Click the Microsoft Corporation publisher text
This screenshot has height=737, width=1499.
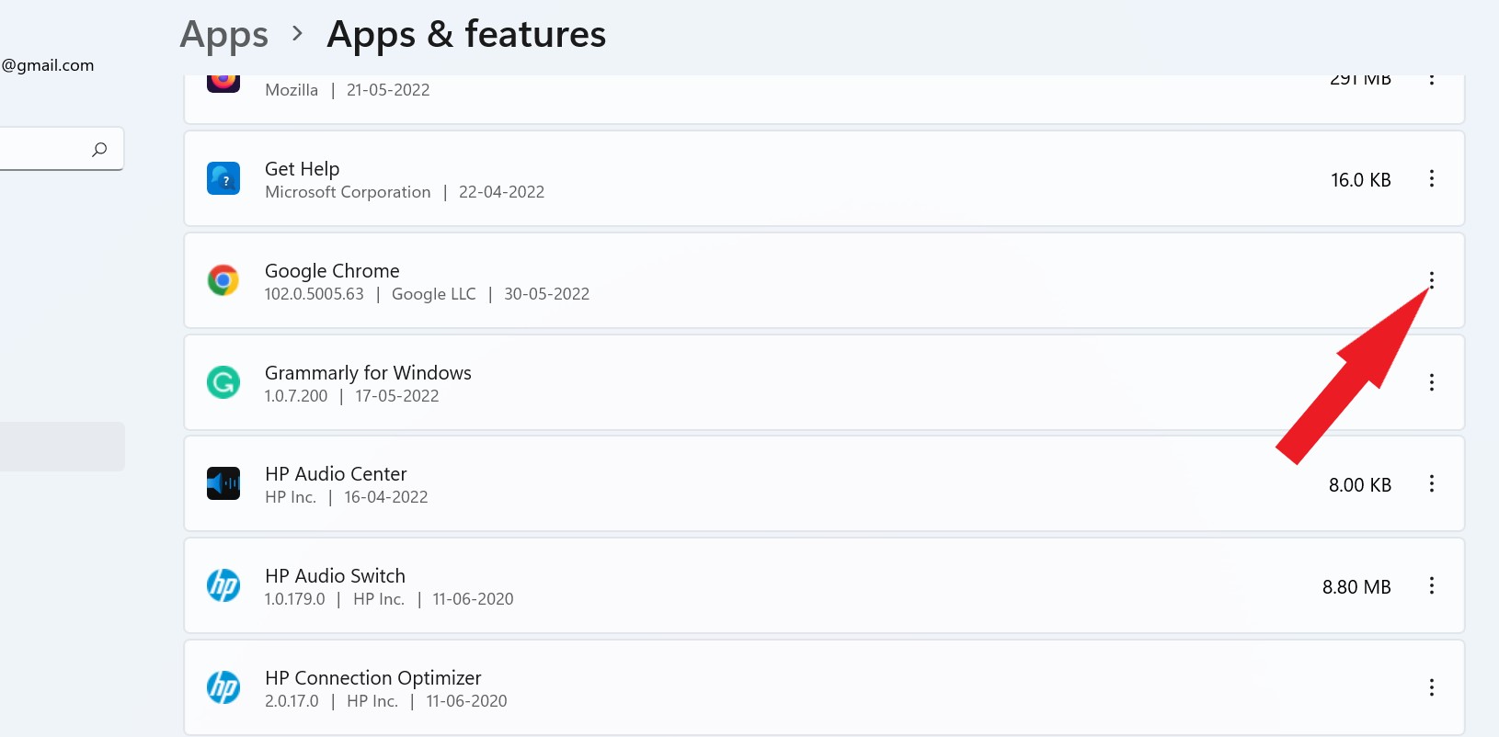point(348,192)
